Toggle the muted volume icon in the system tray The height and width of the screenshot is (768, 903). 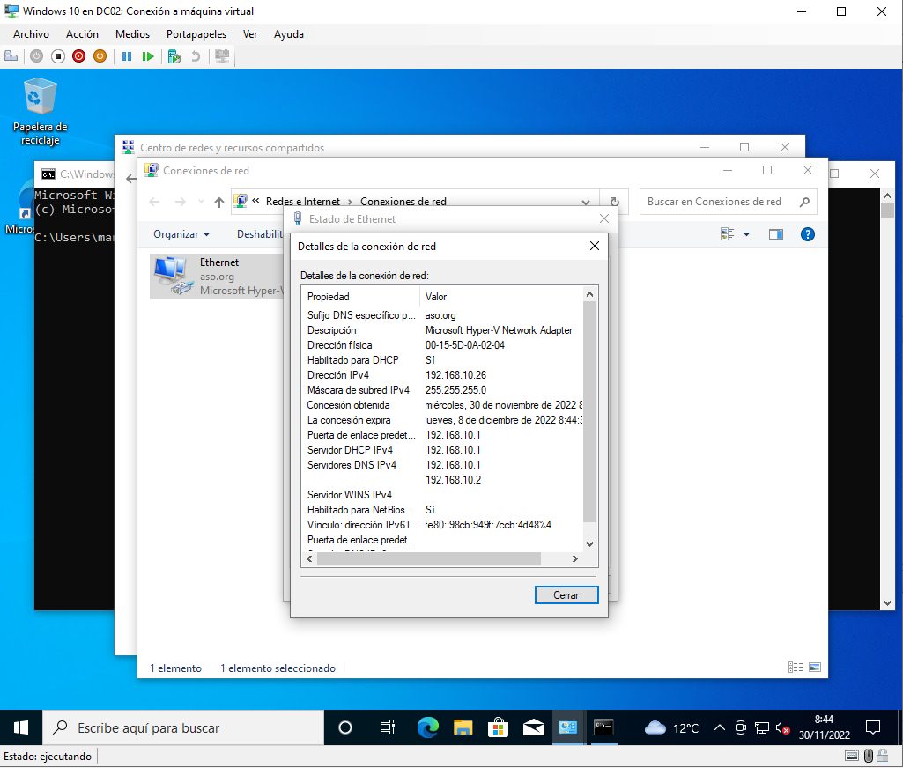tap(782, 728)
